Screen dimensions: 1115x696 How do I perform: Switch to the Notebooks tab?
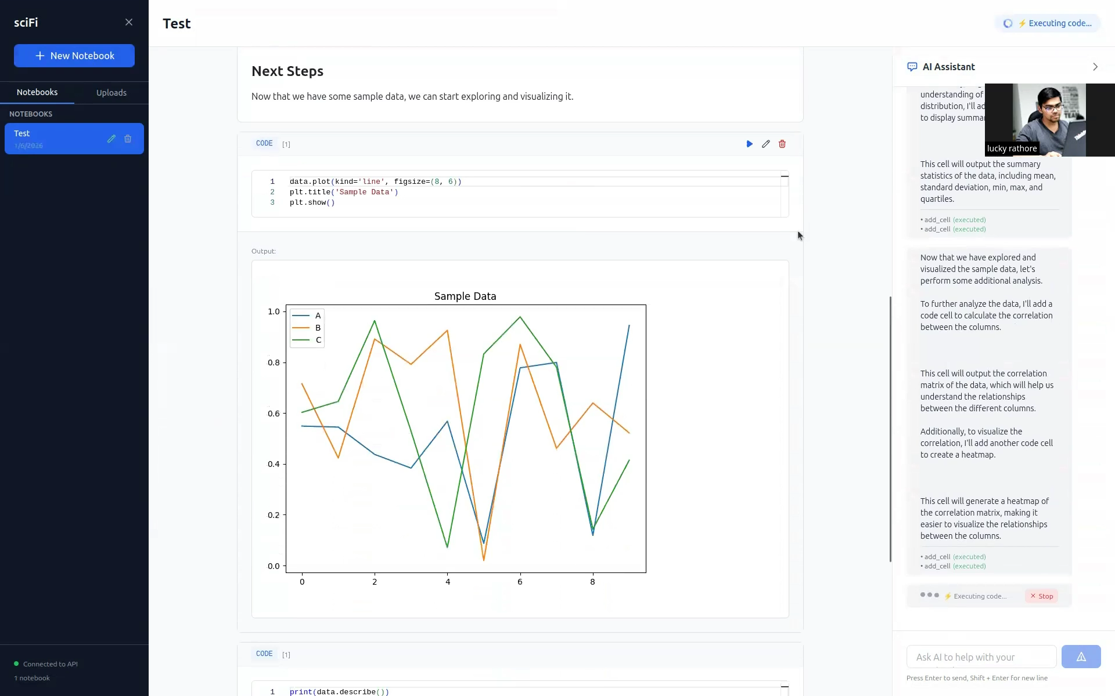(x=37, y=92)
